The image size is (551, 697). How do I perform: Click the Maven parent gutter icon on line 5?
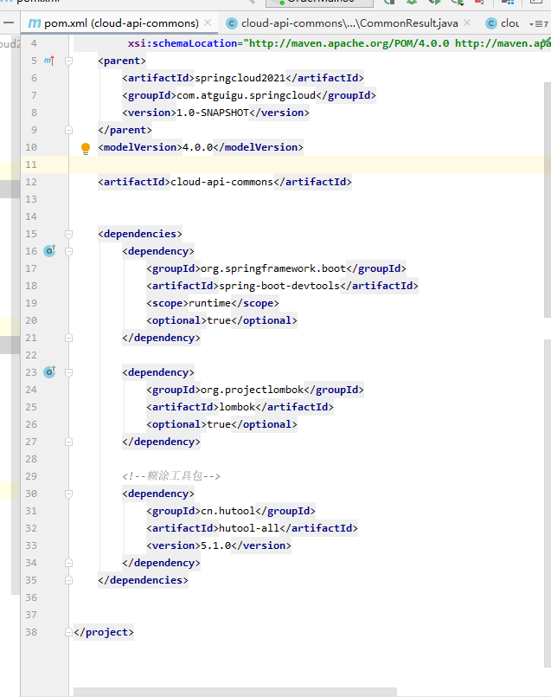48,61
